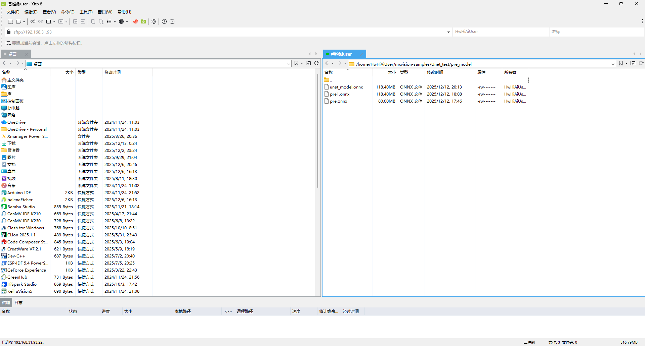645x346 pixels.
Task: Click the session properties toolbar icon
Action: pyautogui.click(x=49, y=21)
